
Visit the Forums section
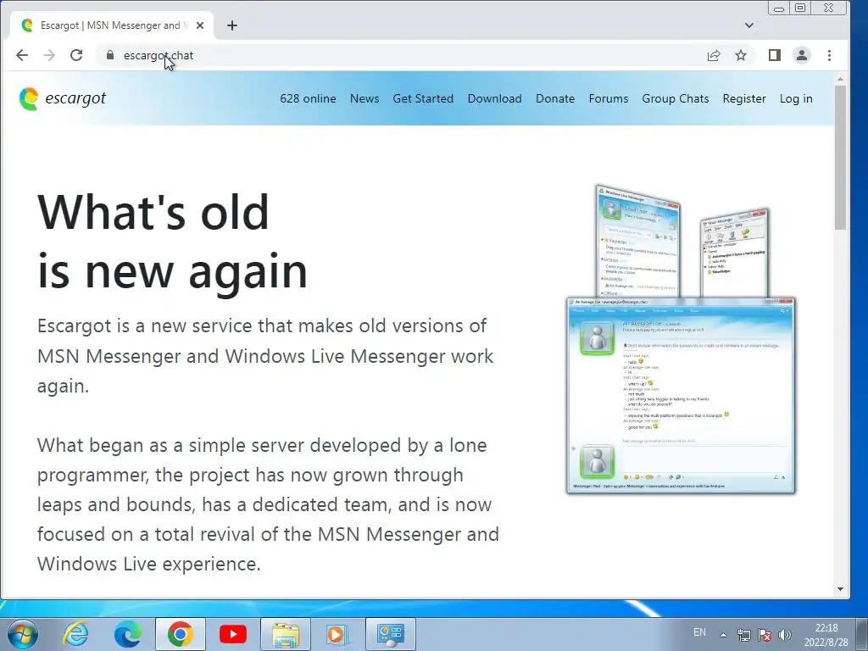609,98
